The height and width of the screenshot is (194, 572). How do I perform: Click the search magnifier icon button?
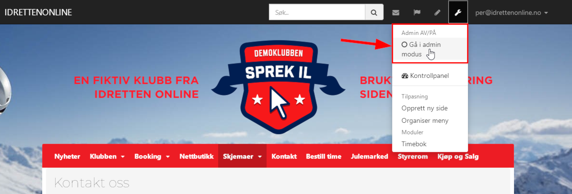pos(374,12)
